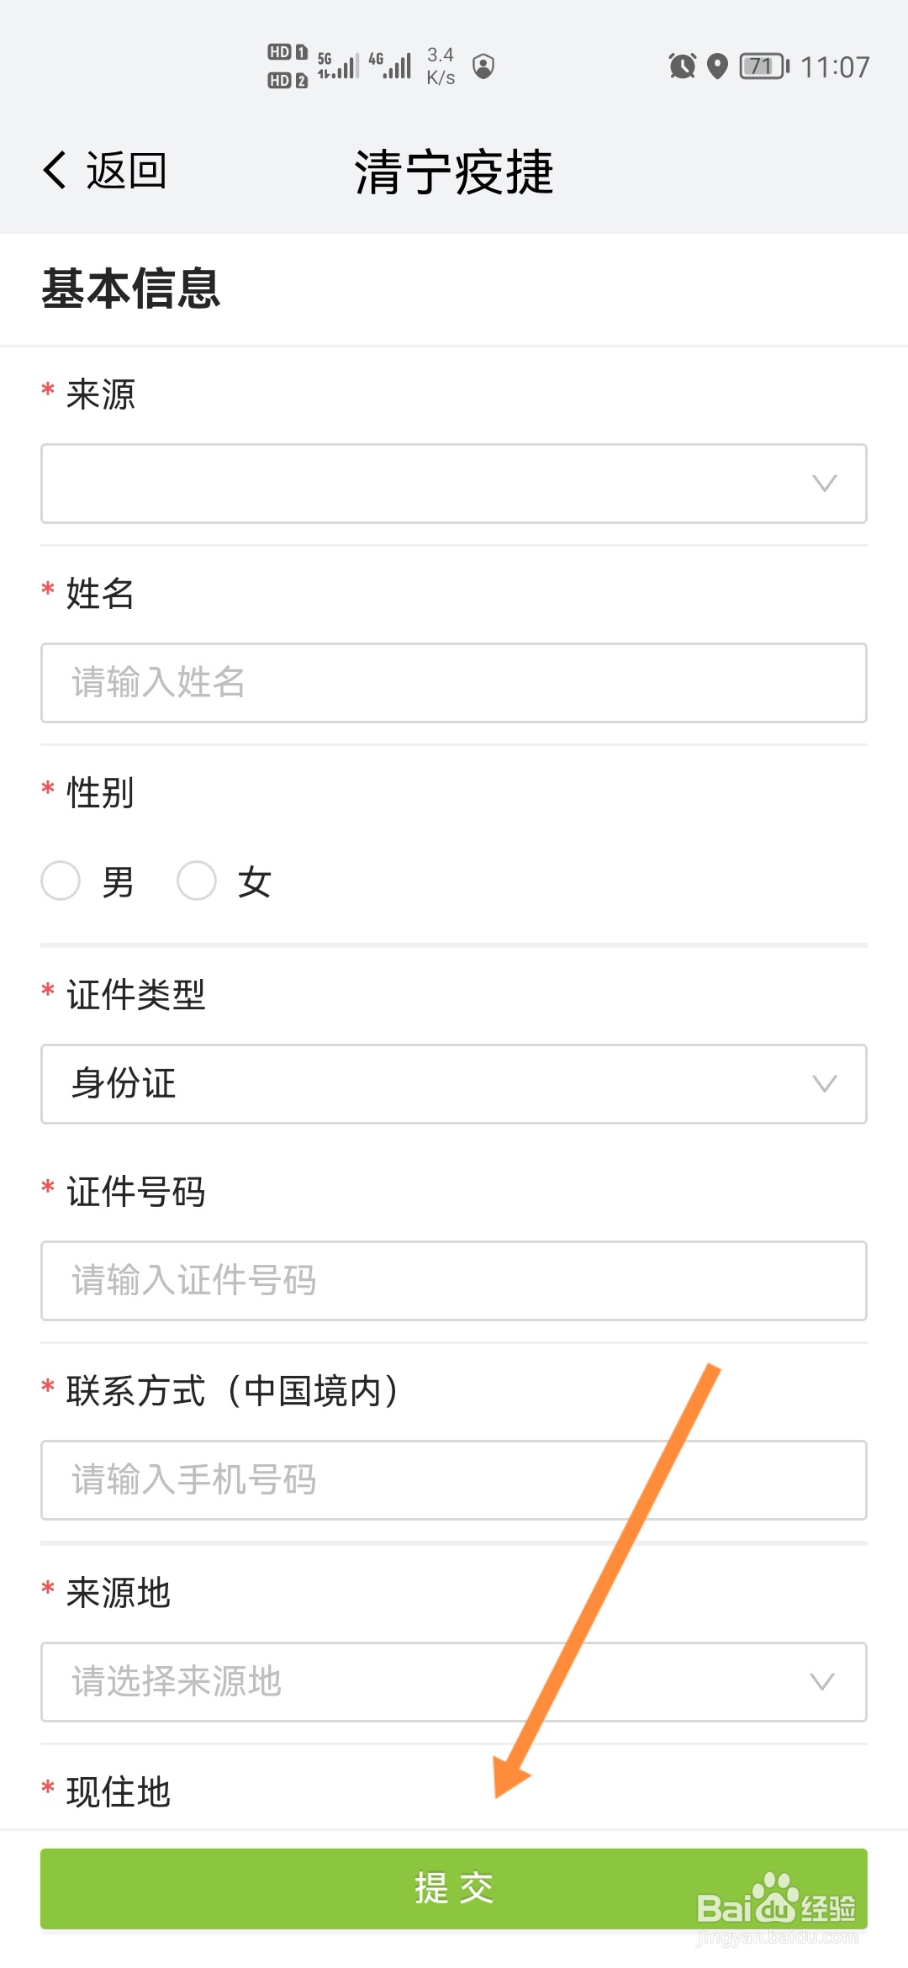Tap the 请输入姓名 name input field
Viewport: 908px width, 1968px height.
click(453, 683)
